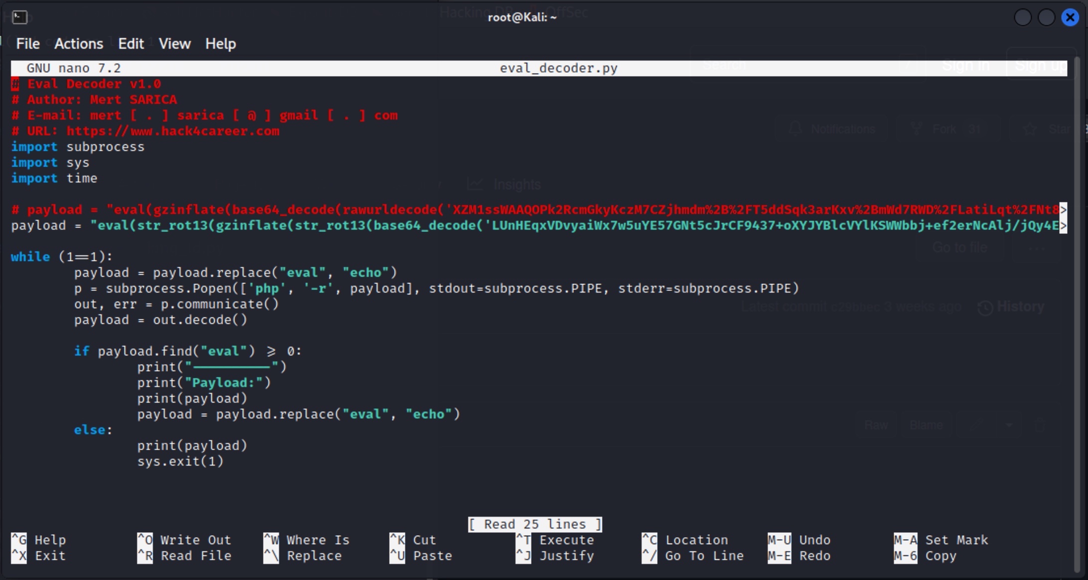Open the Actions menu
The height and width of the screenshot is (580, 1088).
point(79,44)
